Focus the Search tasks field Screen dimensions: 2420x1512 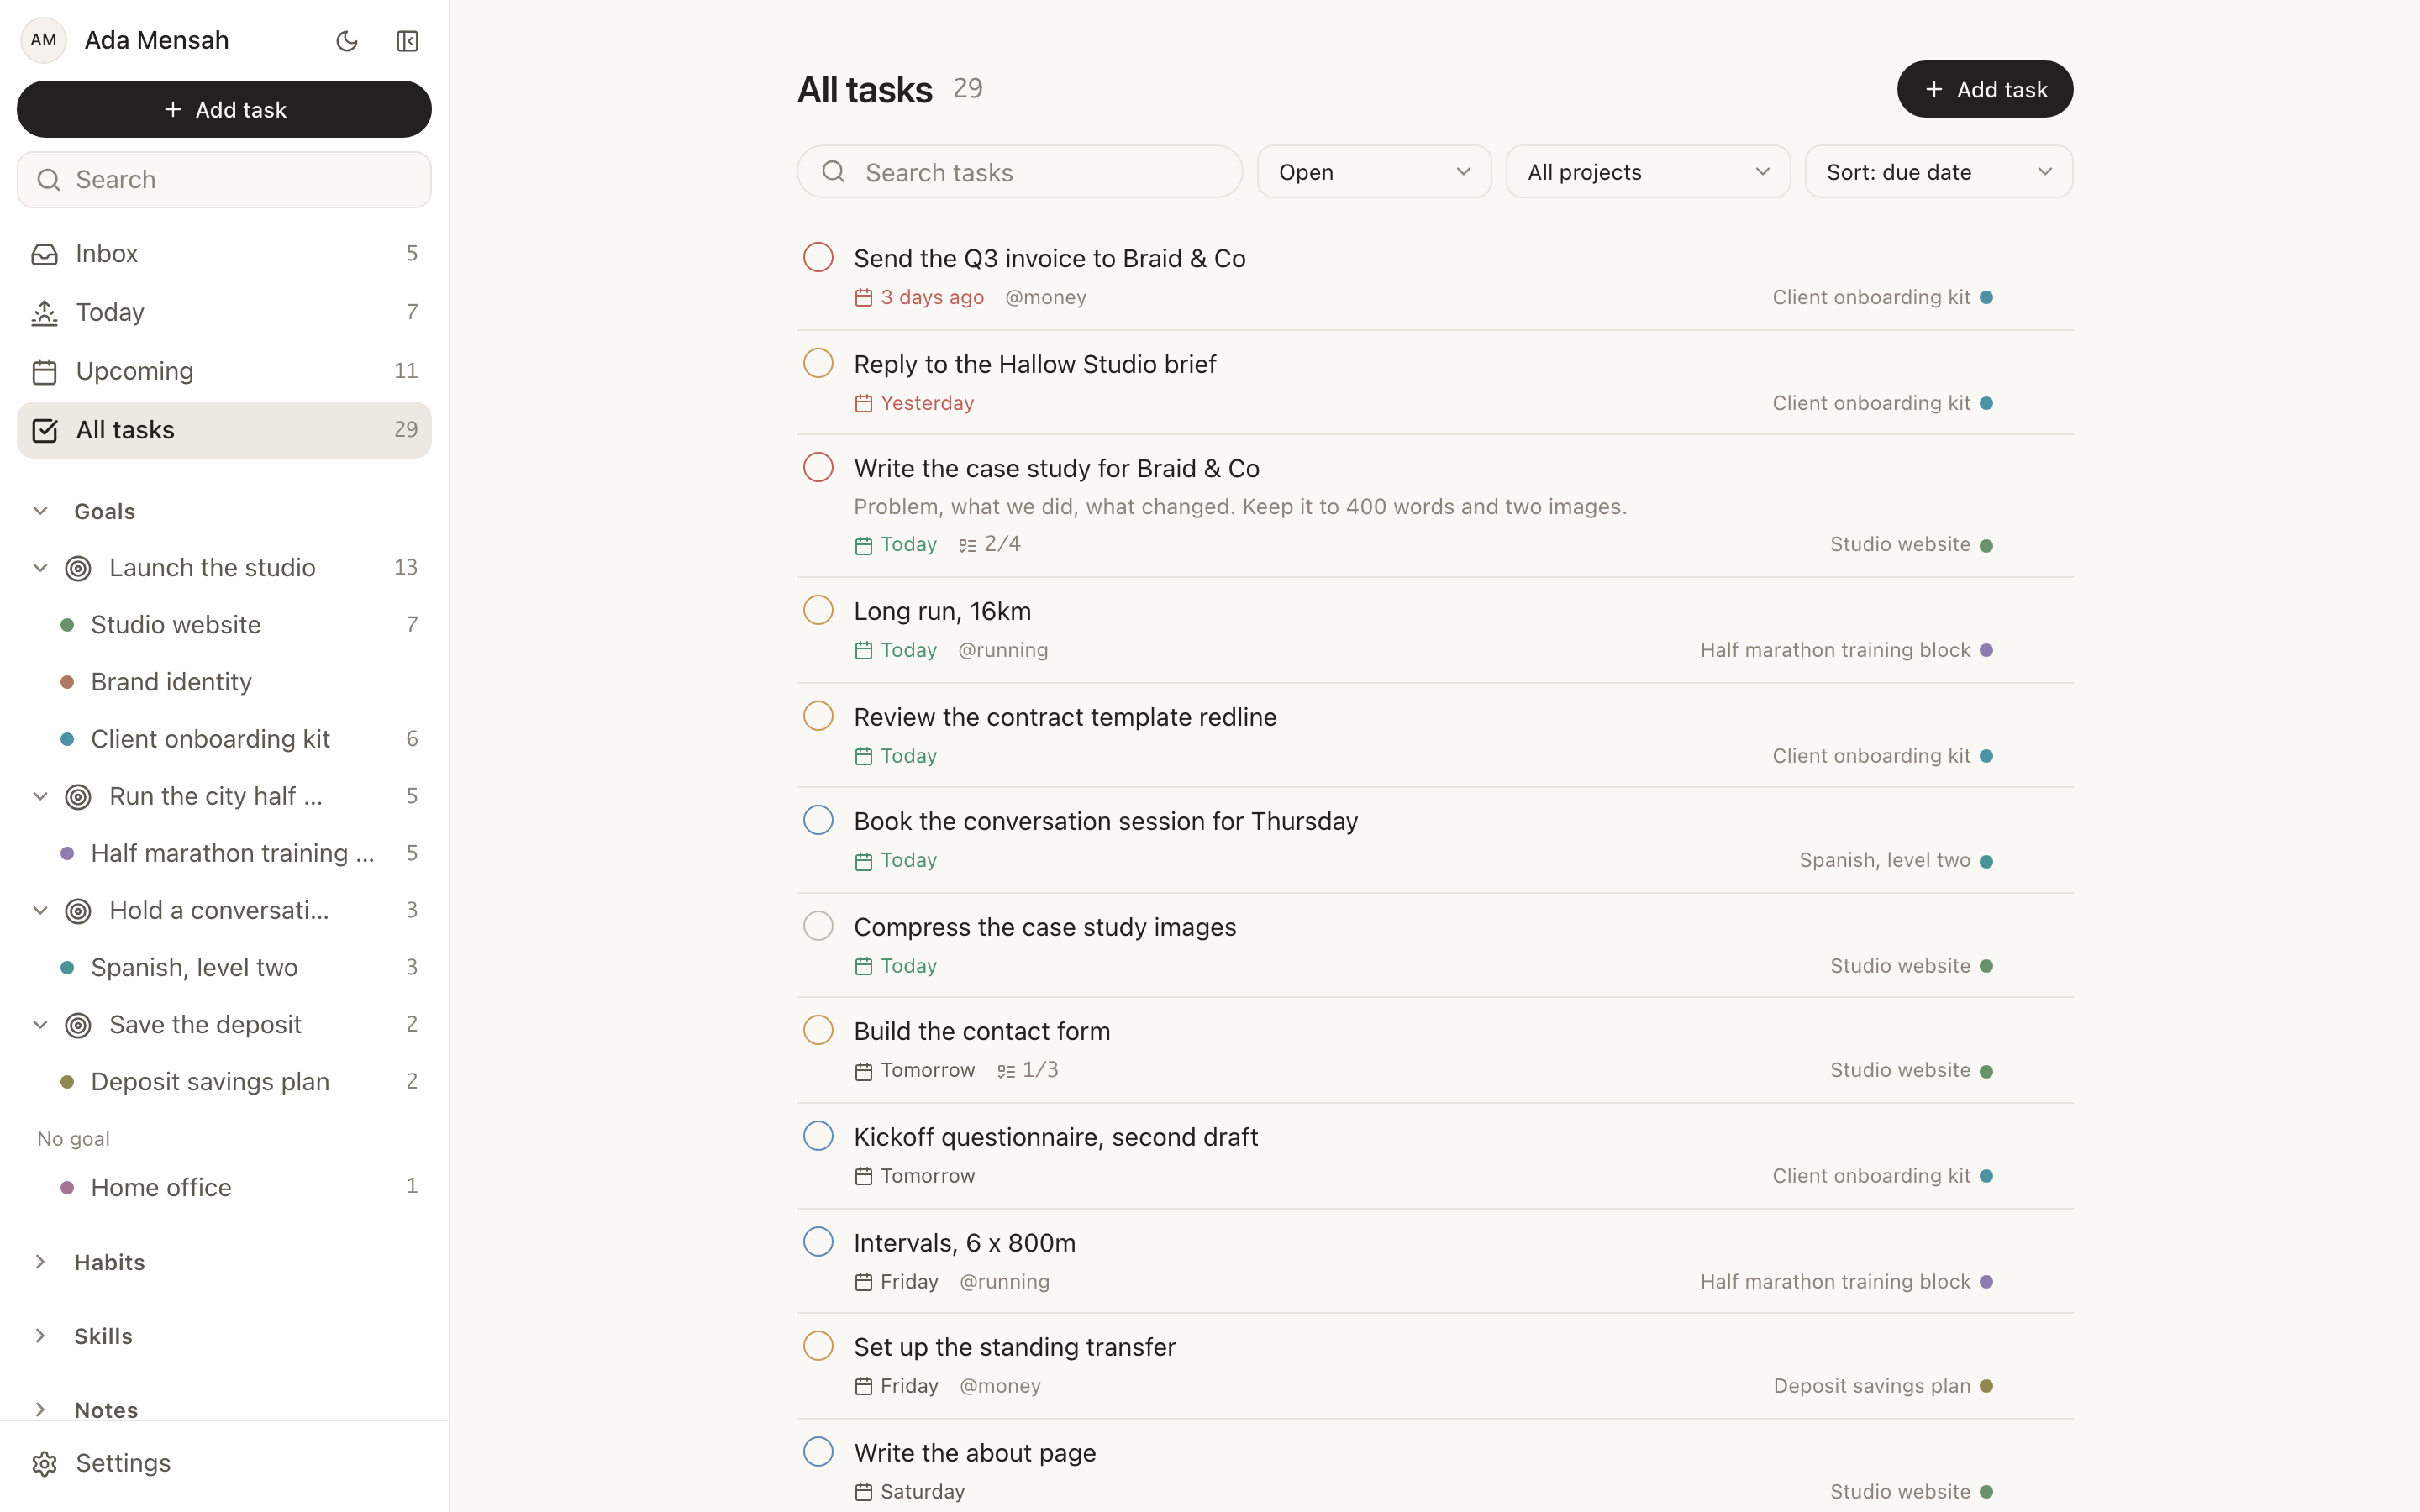(1019, 172)
